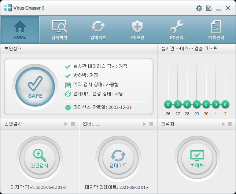The height and width of the screenshot is (194, 236).
Task: Click the graph point for day 28
Action: point(187,105)
